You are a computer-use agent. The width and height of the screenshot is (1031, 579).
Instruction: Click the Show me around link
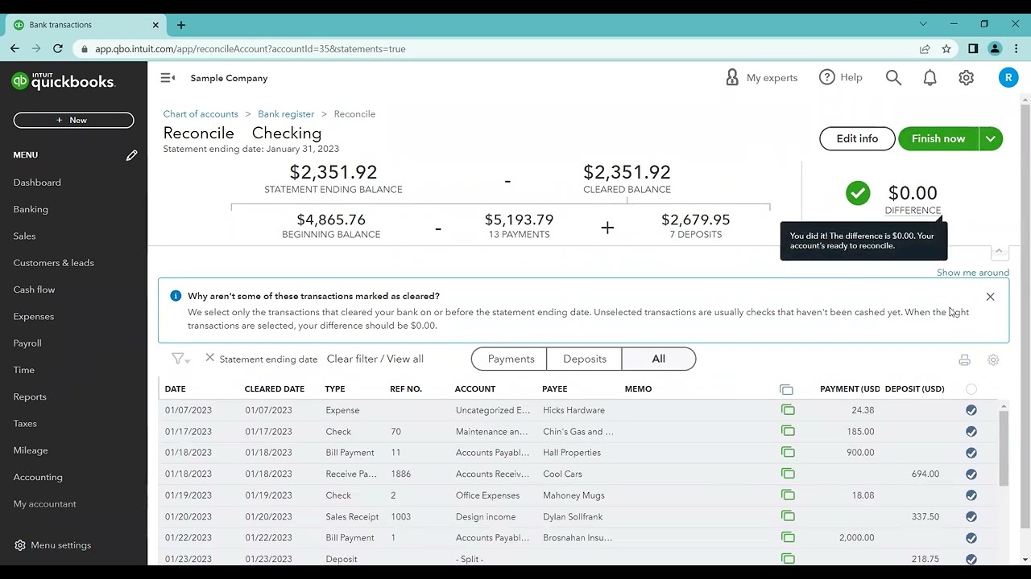tap(973, 273)
